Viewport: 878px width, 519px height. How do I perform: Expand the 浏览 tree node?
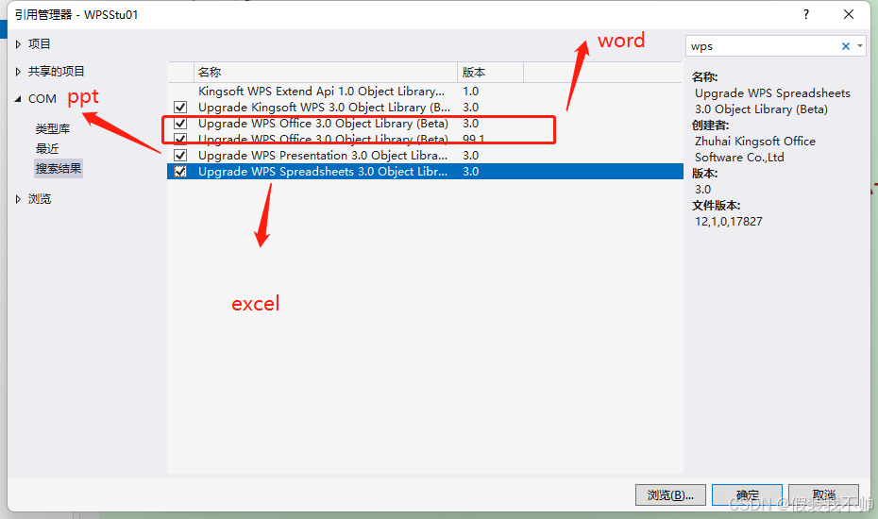coord(18,199)
